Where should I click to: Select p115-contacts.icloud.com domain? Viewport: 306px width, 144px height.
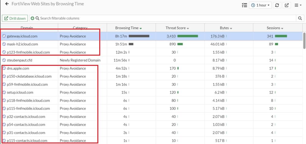27,141
